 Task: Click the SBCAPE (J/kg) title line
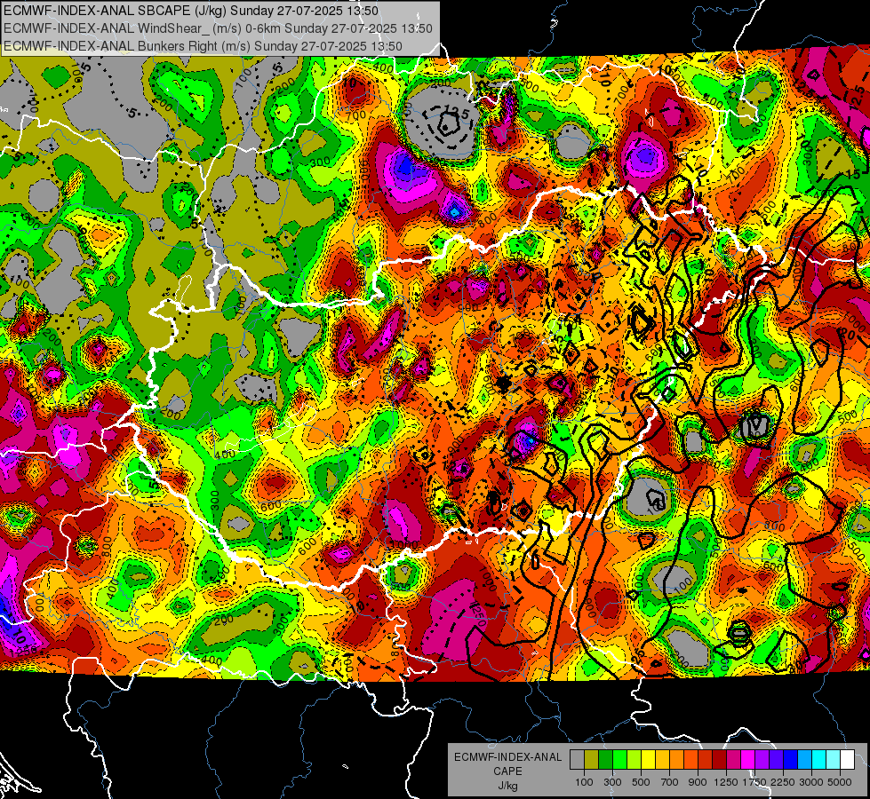pyautogui.click(x=190, y=11)
